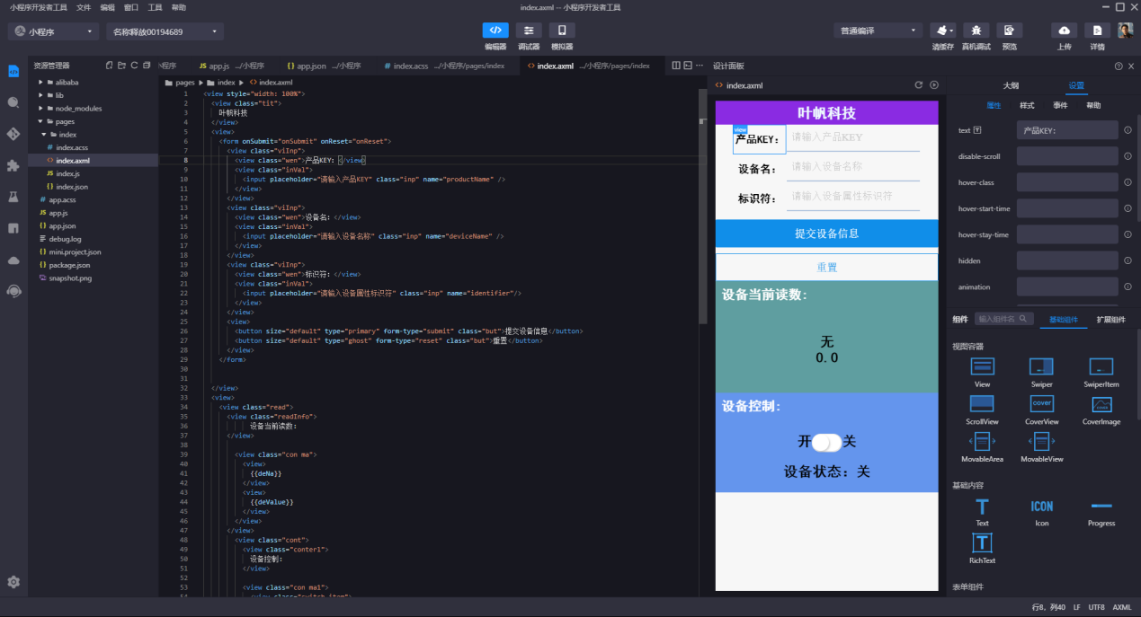
Task: Switch to the 事件 events tab
Action: tap(1060, 105)
